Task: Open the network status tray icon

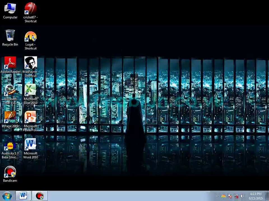Action: (236, 196)
